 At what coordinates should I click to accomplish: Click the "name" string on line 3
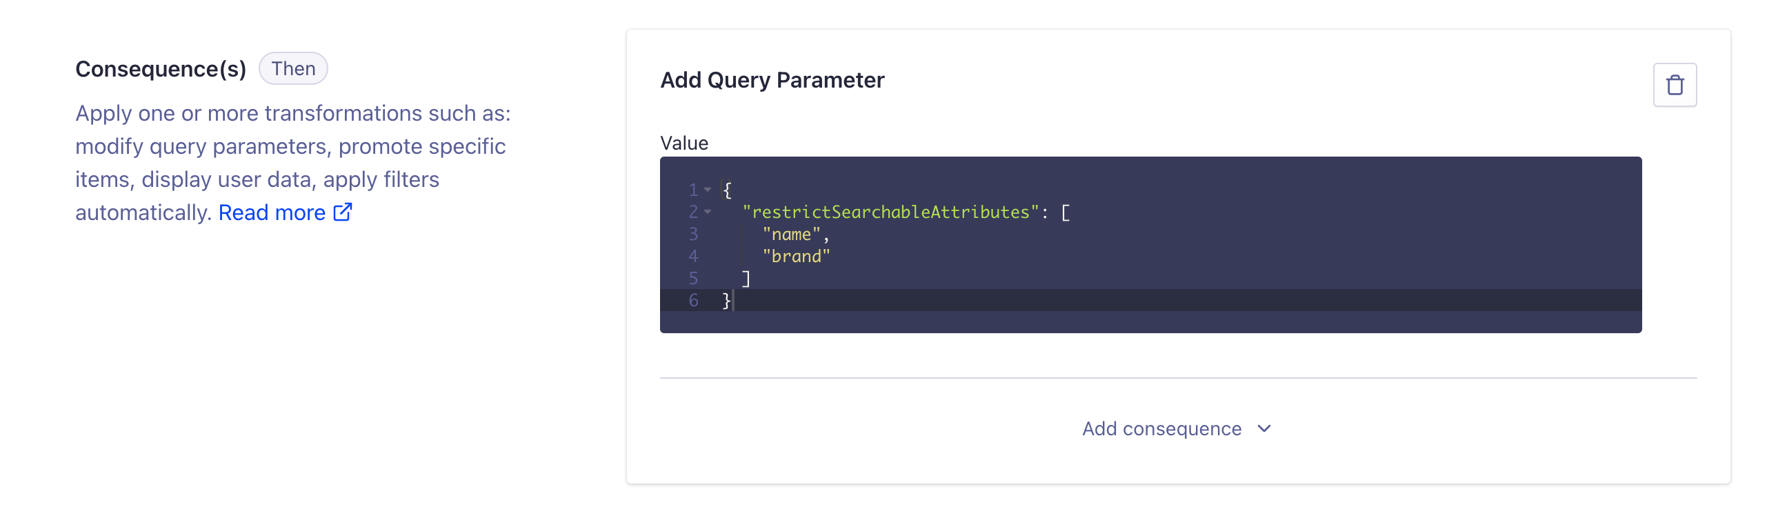point(791,234)
